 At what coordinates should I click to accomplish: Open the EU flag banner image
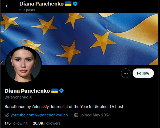(x=79, y=39)
